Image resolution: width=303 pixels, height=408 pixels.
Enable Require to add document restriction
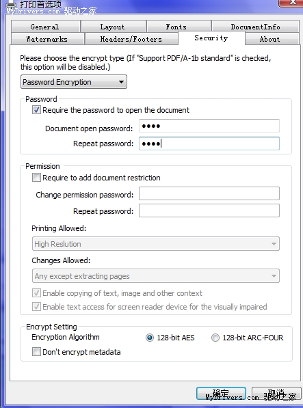pos(36,178)
